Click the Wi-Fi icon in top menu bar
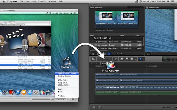The height and width of the screenshot is (110, 177). 140,1
